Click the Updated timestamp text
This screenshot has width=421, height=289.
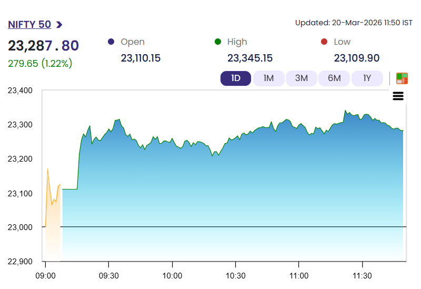[353, 23]
